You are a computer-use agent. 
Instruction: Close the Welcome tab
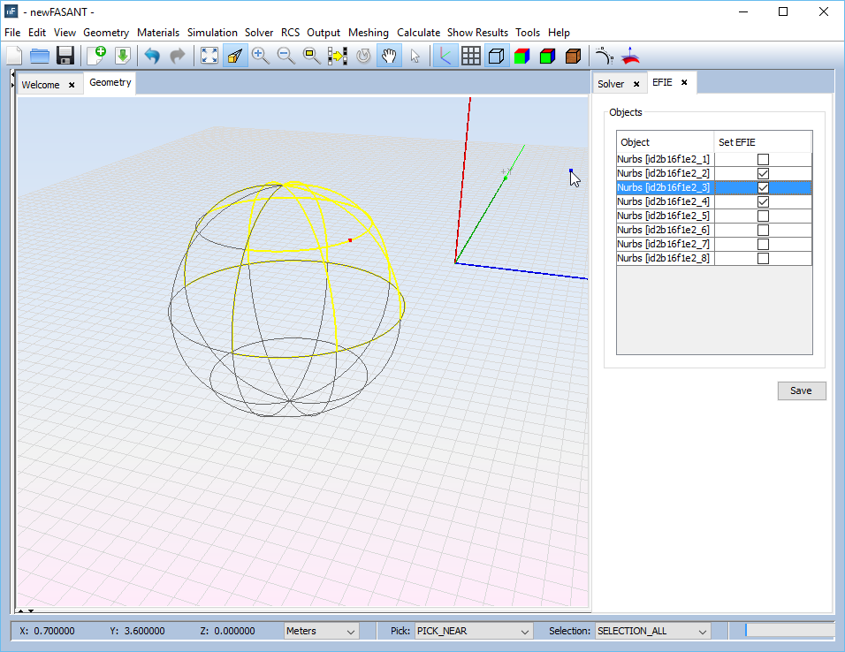(x=72, y=86)
